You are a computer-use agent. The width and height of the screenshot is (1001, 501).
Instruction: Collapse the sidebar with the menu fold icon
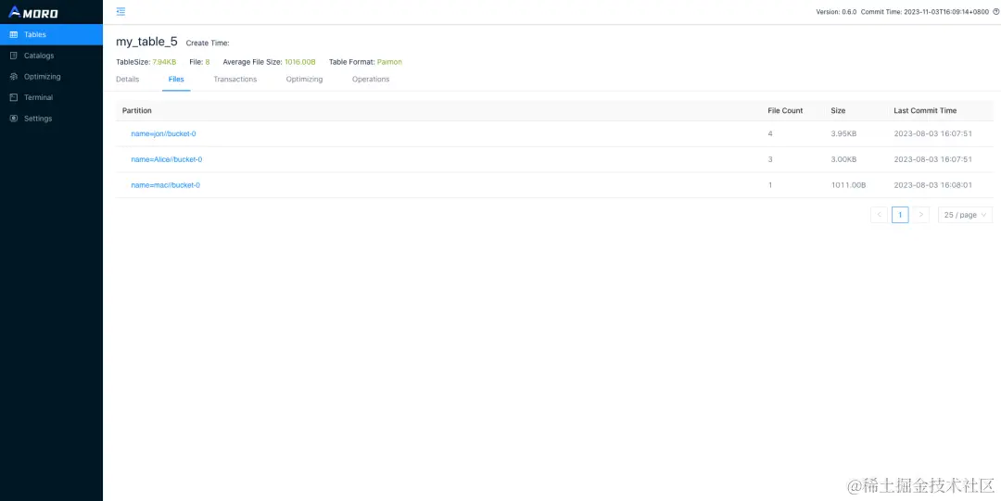(x=120, y=11)
